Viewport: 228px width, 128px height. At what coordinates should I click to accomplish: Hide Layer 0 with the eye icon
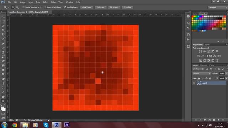[194, 83]
